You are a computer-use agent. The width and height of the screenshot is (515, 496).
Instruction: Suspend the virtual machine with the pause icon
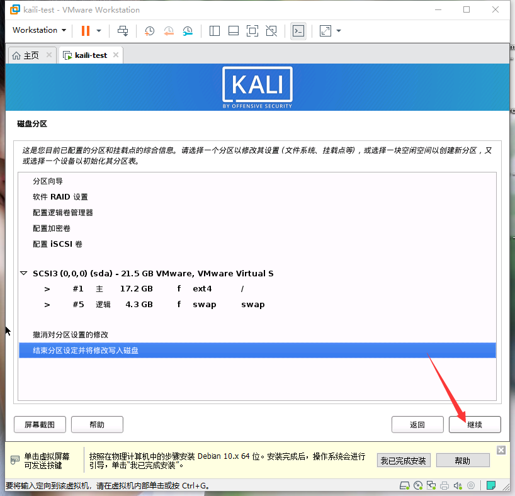click(x=86, y=30)
